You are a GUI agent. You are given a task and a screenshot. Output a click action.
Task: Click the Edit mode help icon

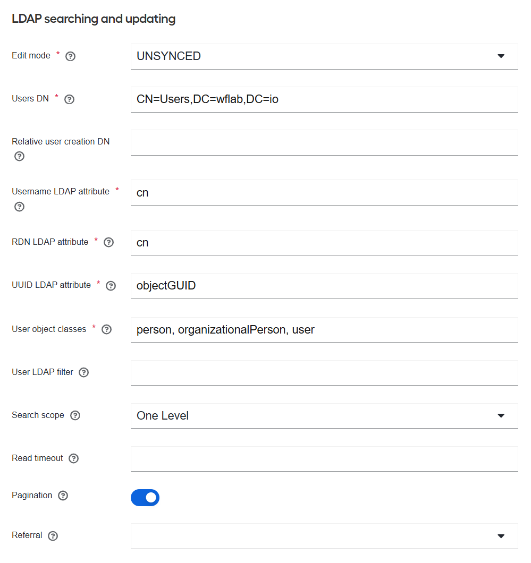point(70,56)
